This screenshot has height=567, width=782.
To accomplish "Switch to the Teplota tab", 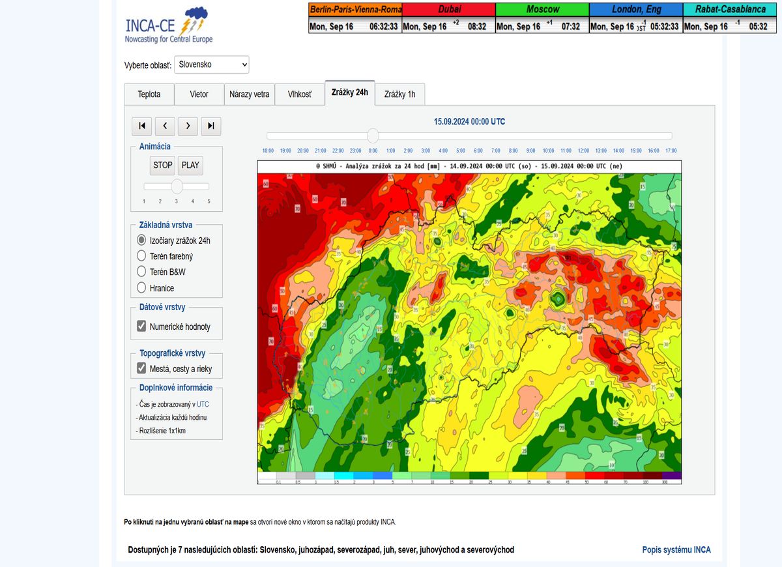I will click(149, 94).
